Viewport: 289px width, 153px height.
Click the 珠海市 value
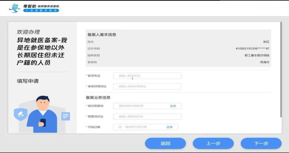pyautogui.click(x=265, y=62)
